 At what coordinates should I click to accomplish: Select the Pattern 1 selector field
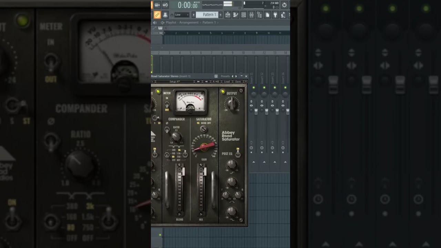pos(208,15)
